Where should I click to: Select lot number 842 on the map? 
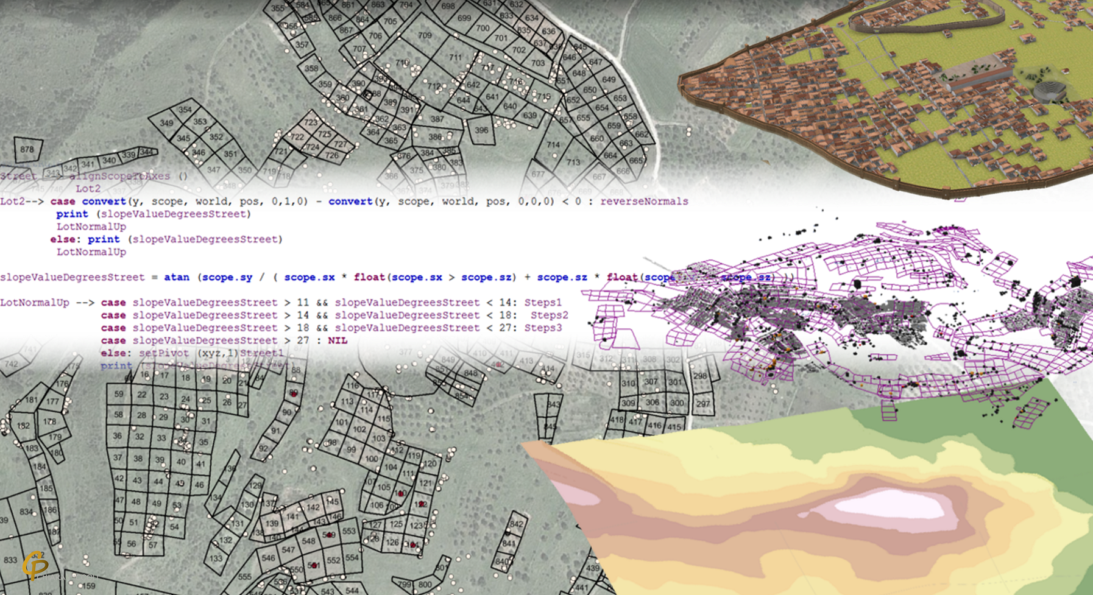coord(516,524)
